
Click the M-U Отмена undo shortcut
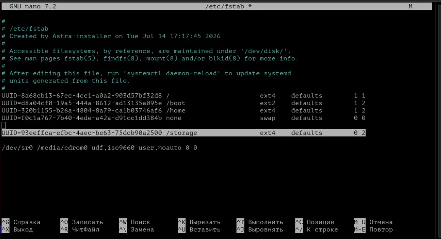click(373, 222)
